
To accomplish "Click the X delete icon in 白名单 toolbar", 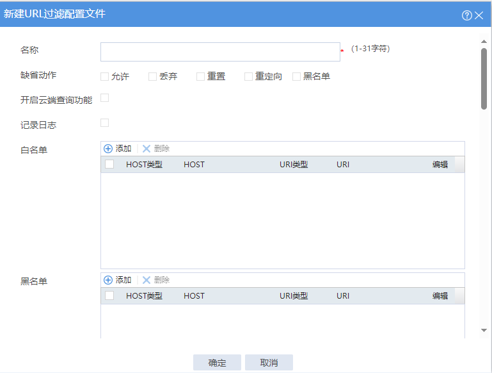I will point(147,149).
